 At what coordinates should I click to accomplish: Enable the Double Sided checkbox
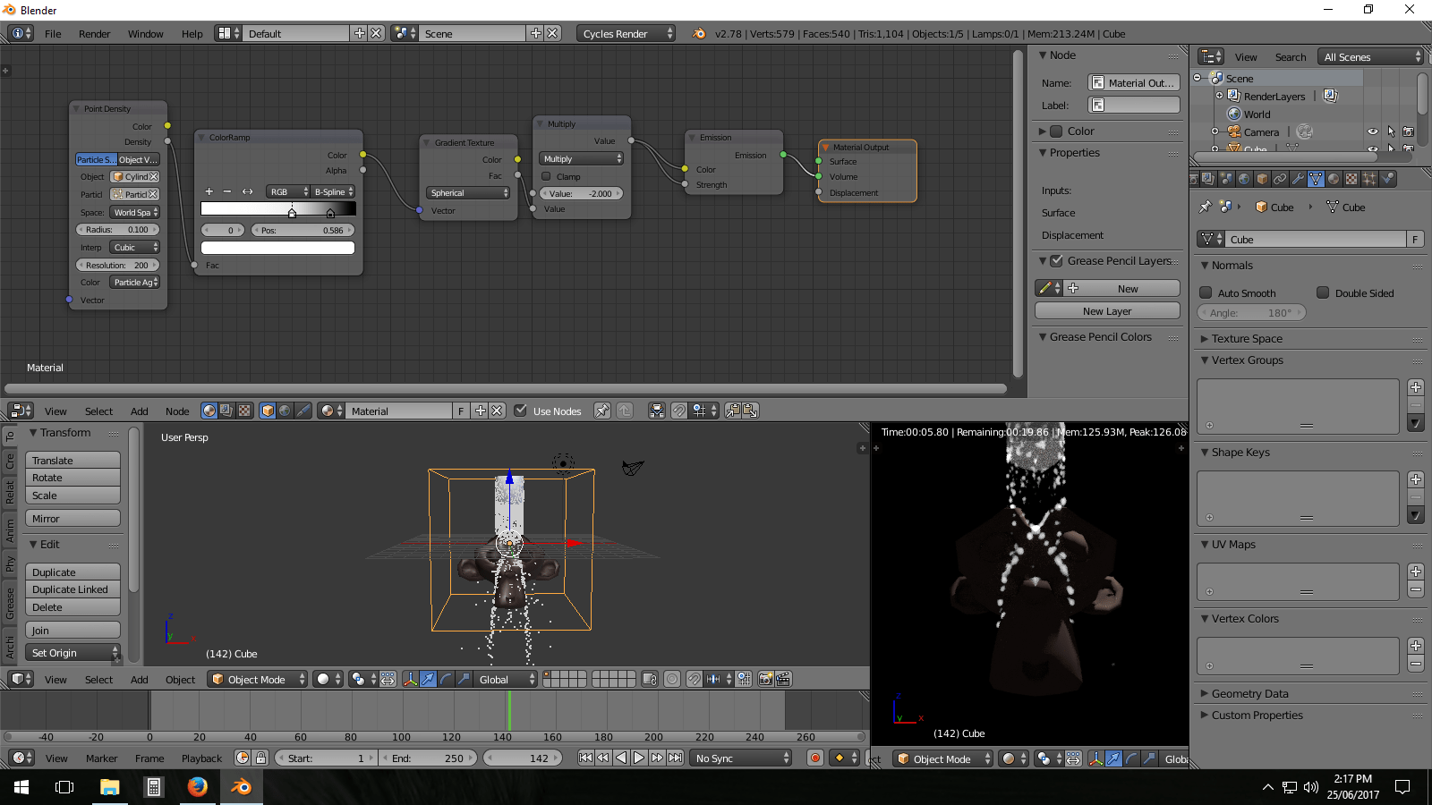[x=1323, y=292]
